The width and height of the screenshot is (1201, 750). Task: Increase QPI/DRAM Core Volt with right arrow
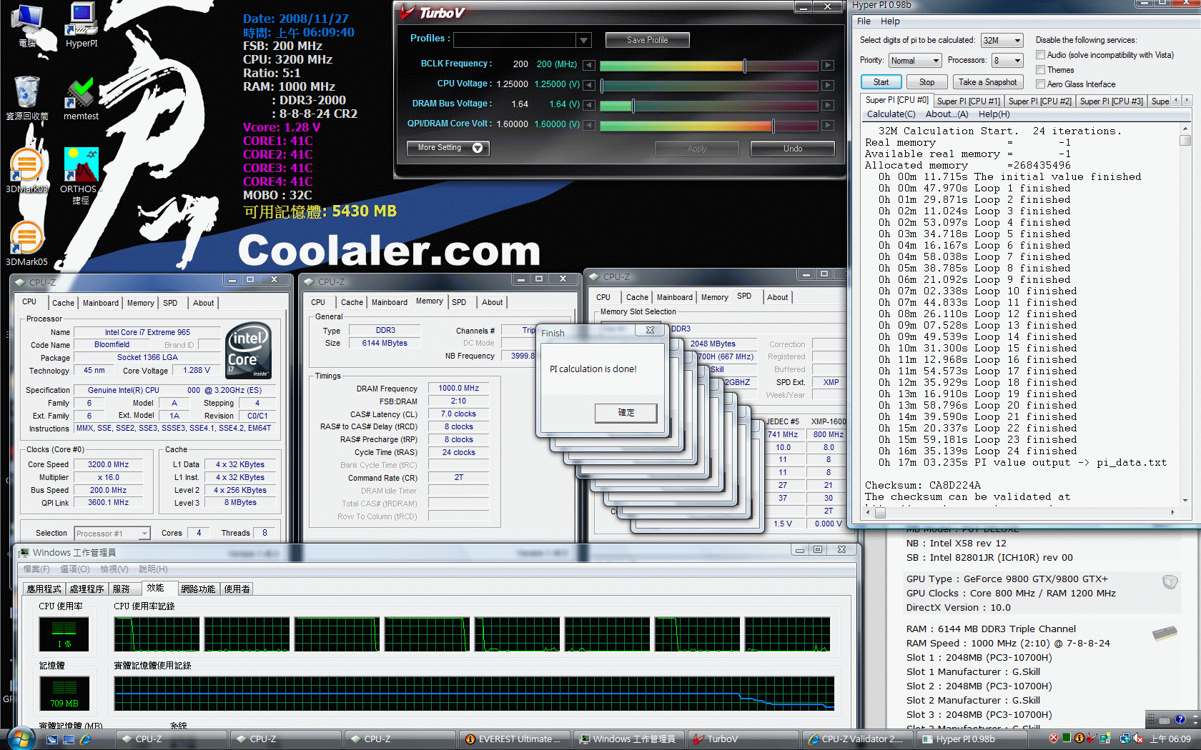[x=827, y=125]
